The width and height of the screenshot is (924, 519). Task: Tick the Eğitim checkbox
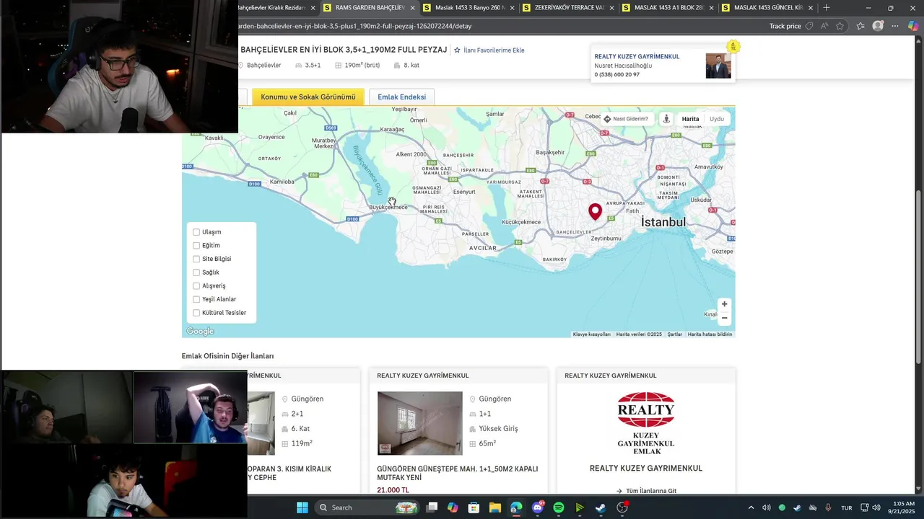(196, 246)
